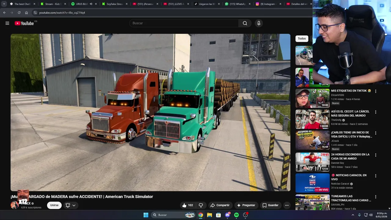The width and height of the screenshot is (391, 220).
Task: Click the truck video player
Action: click(150, 112)
